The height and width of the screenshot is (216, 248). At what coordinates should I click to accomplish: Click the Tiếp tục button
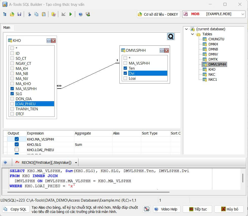tap(198, 209)
